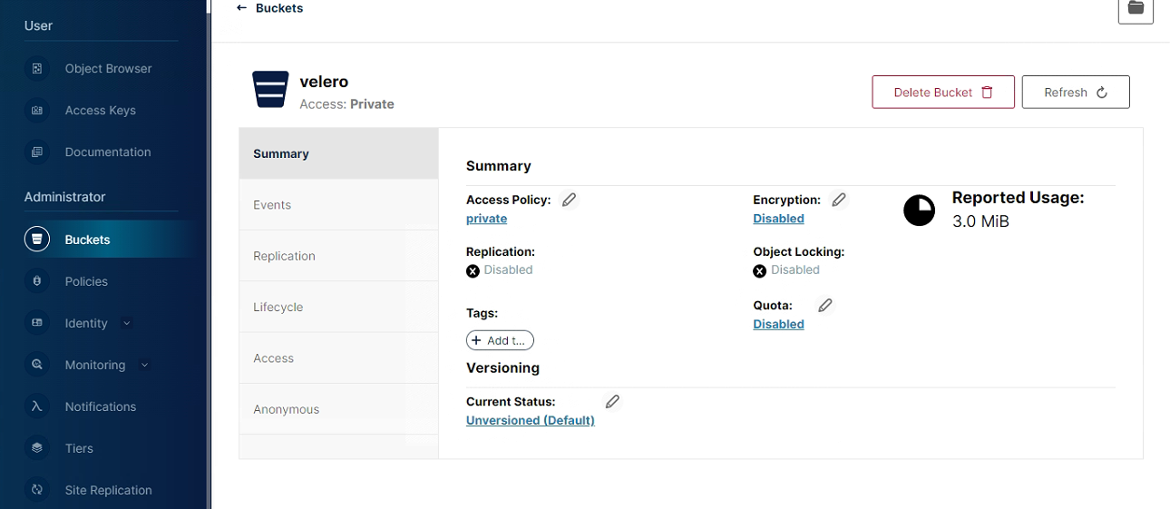1170x509 pixels.
Task: Edit Access Policy with pencil icon
Action: click(x=569, y=200)
